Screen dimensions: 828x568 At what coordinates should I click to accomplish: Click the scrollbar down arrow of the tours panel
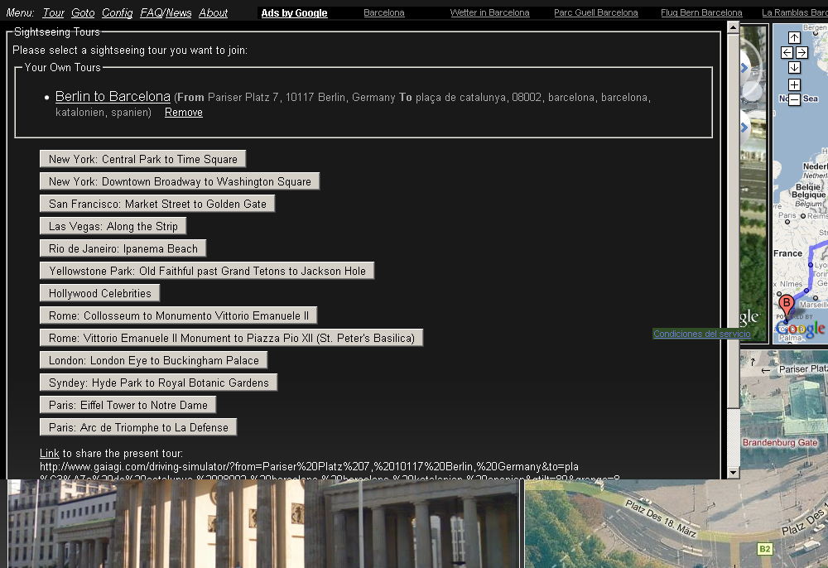pyautogui.click(x=733, y=473)
